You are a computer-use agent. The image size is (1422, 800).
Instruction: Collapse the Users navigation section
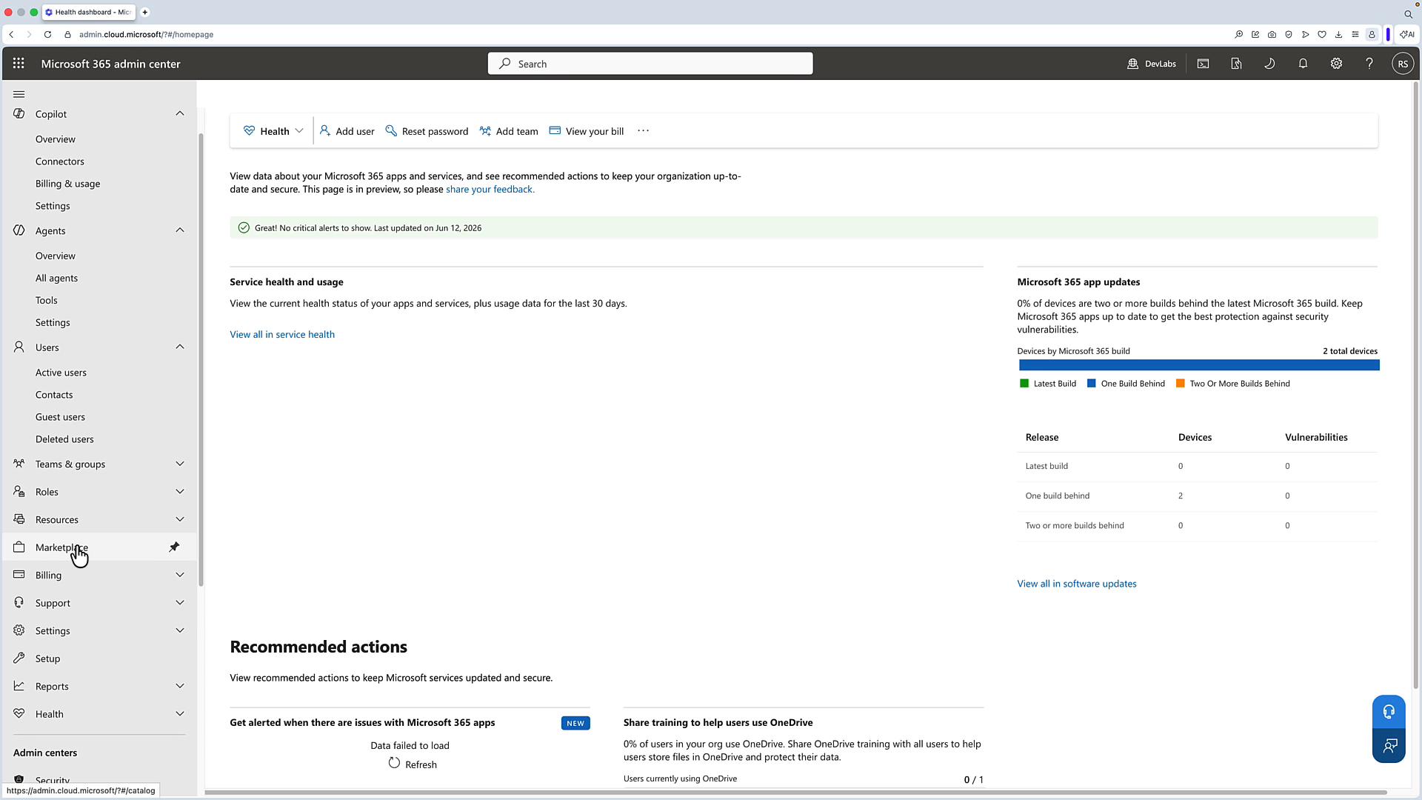point(180,347)
